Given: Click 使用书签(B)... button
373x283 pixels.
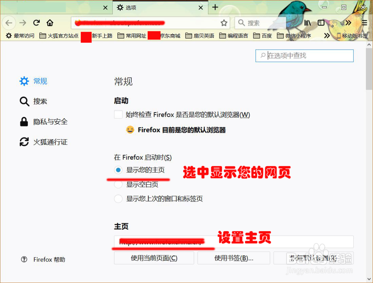Looking at the screenshot, I should (233, 258).
